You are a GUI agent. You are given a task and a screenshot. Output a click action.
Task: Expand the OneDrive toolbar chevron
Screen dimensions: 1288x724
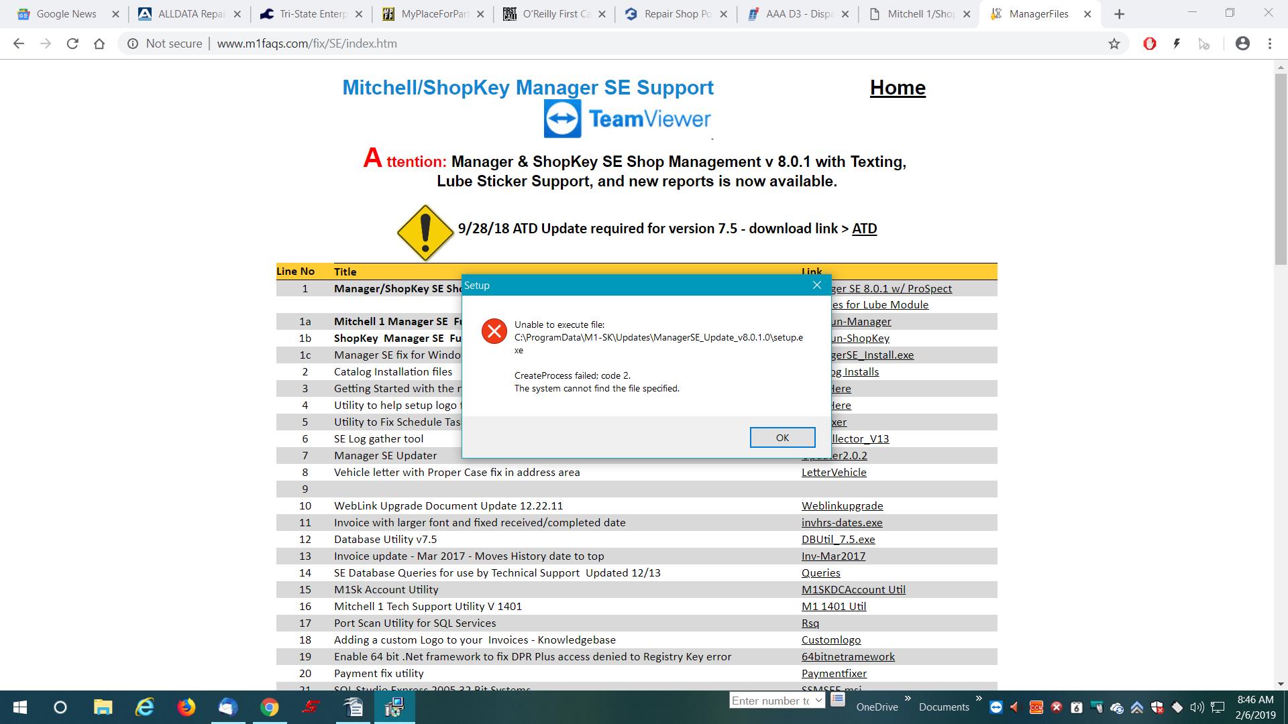pos(908,699)
